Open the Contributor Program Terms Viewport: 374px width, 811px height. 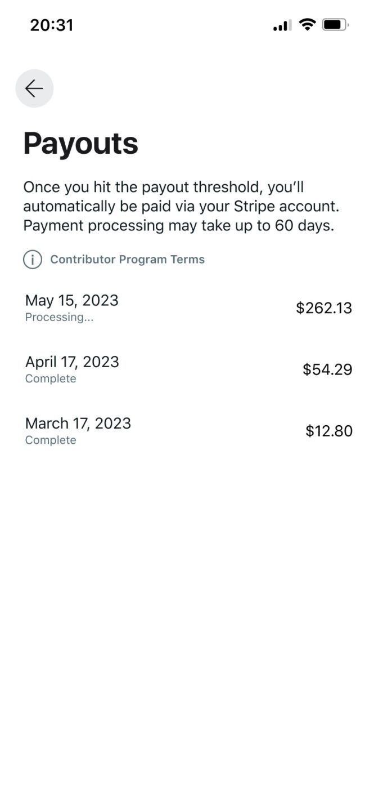[x=127, y=260]
